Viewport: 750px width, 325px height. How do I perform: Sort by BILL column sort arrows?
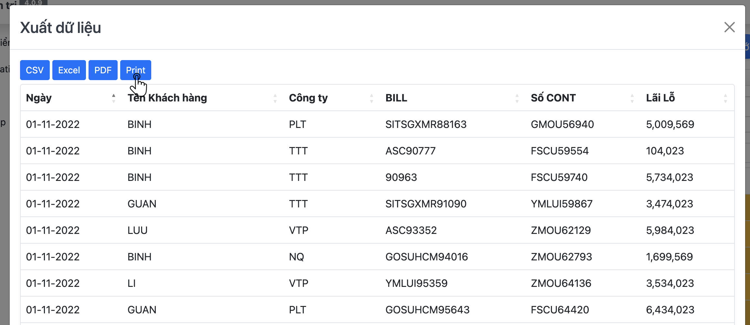click(x=517, y=98)
